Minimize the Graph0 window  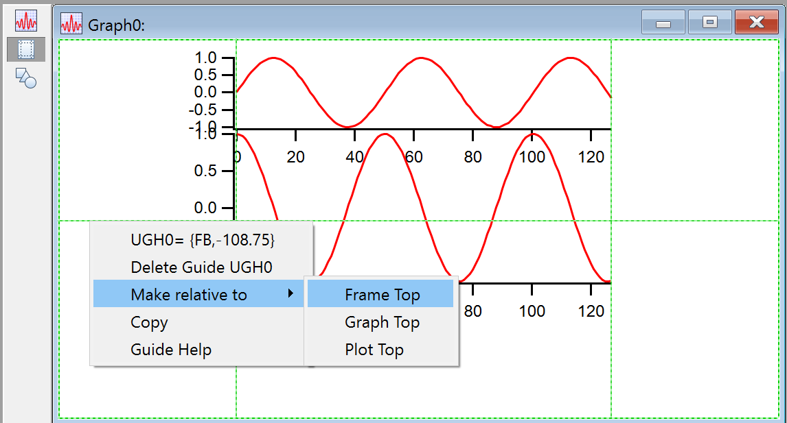[663, 23]
